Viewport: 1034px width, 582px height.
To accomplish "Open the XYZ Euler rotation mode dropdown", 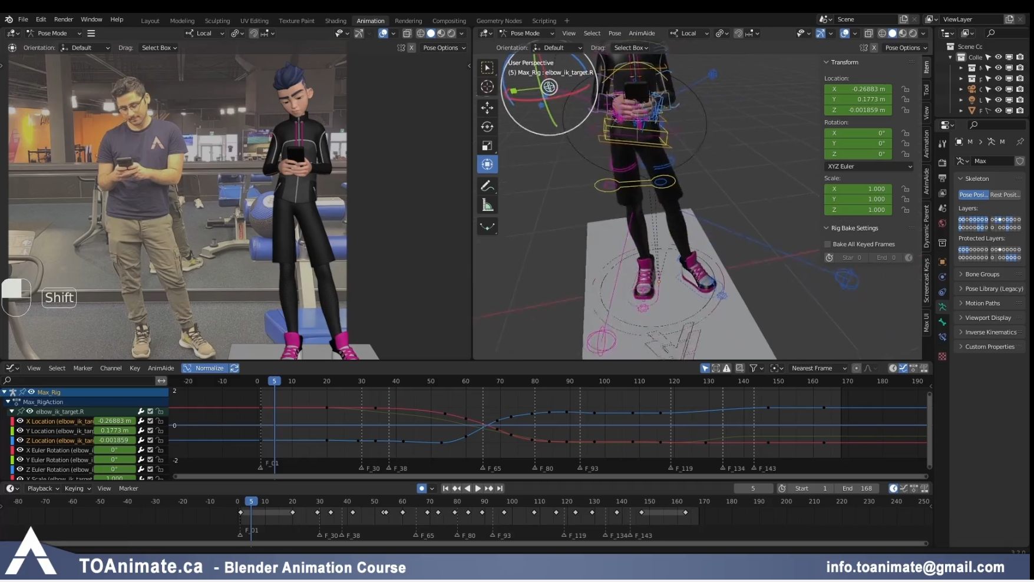I will click(869, 167).
